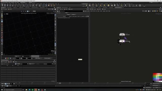Image resolution: width=162 pixels, height=91 pixels.
Task: Open the Build desktop dropdown
Action: pyautogui.click(x=24, y=2)
